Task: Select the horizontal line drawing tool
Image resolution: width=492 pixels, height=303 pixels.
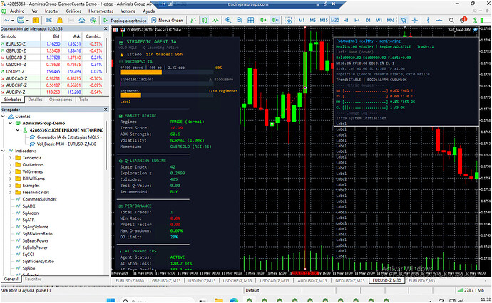Action: coord(439,21)
